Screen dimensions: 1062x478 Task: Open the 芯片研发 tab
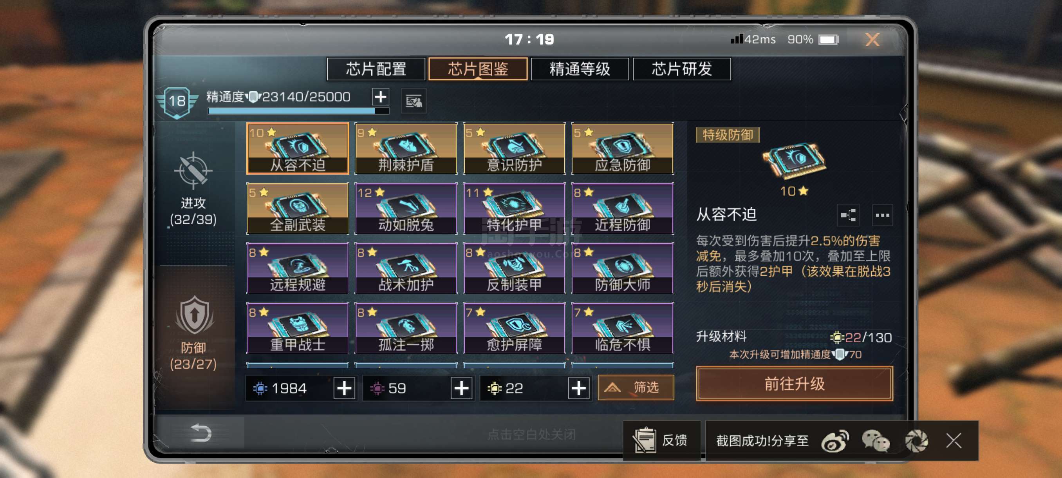[x=681, y=69]
